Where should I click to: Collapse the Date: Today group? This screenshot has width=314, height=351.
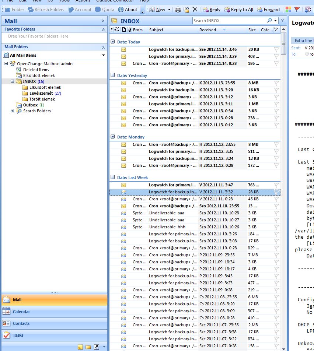click(x=113, y=42)
